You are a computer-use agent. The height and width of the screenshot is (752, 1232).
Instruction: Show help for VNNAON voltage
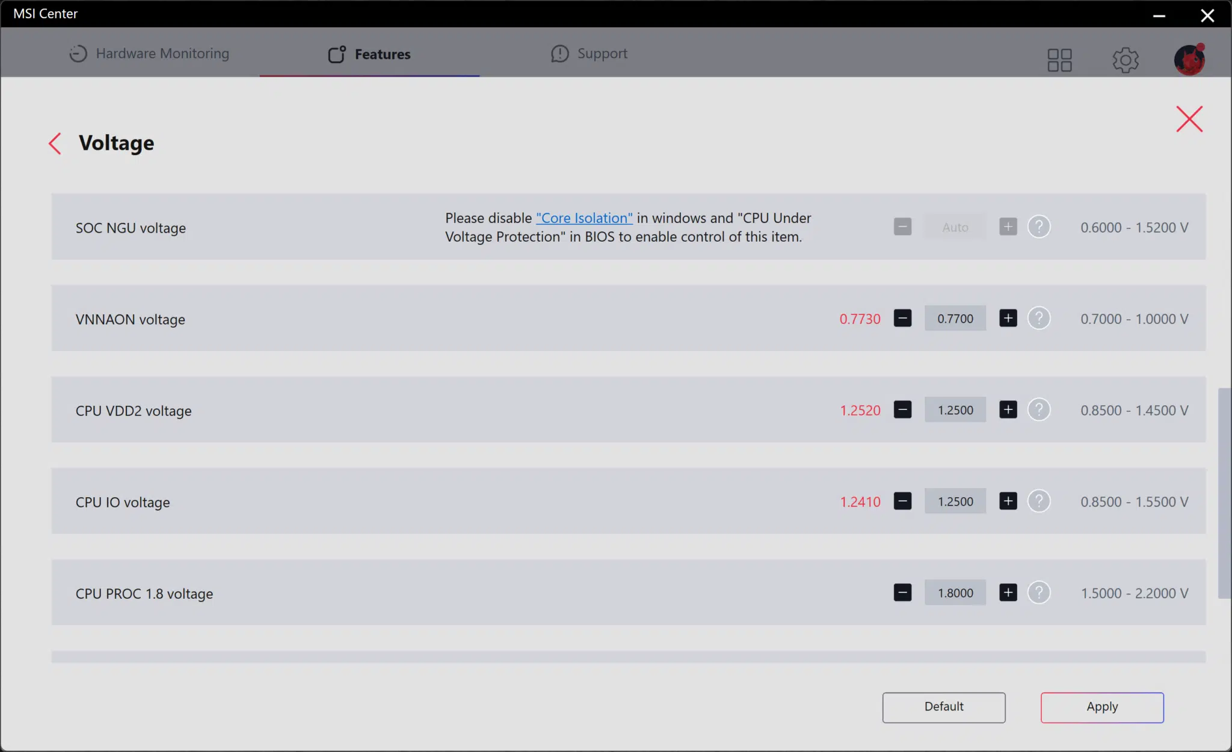pos(1039,318)
